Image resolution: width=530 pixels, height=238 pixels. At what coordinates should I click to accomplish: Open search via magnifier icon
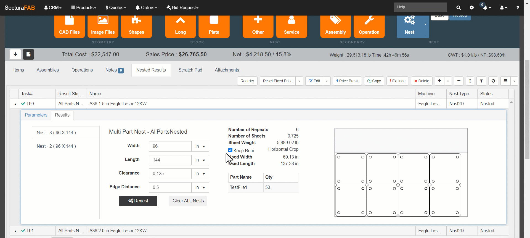(x=459, y=8)
